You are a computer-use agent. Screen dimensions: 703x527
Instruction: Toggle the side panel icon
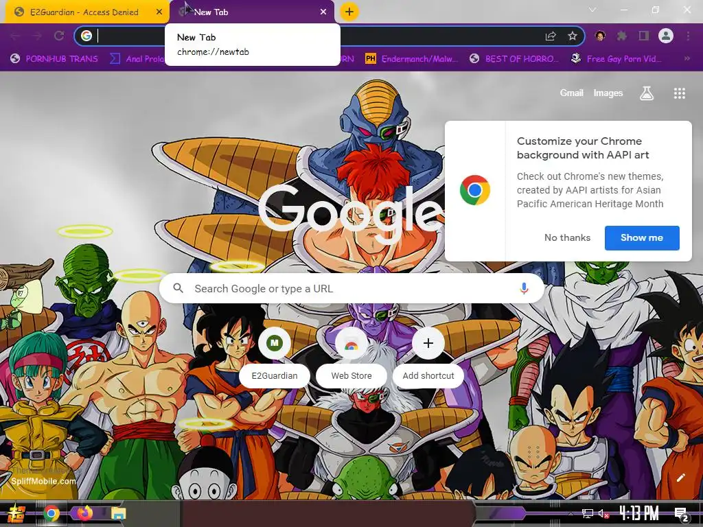[x=643, y=36]
